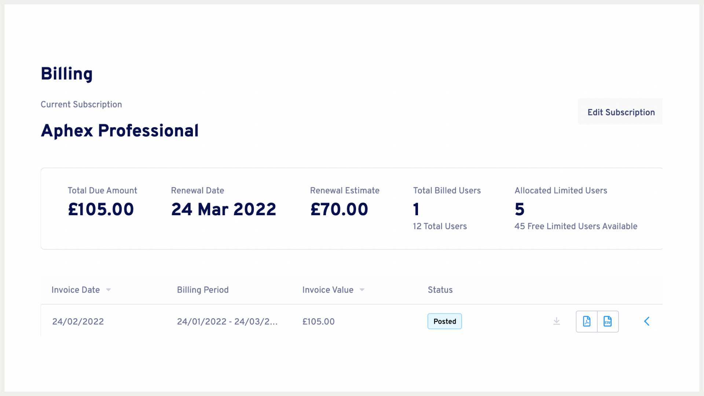Click the Allocated Limited Users value 5
704x396 pixels.
point(520,209)
